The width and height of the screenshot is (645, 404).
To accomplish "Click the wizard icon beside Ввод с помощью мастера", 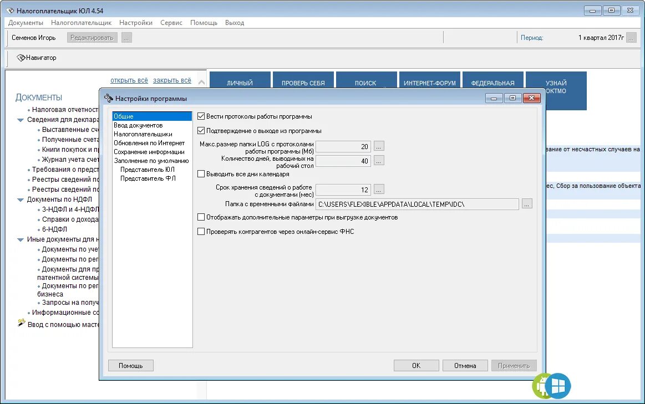I will coord(21,323).
